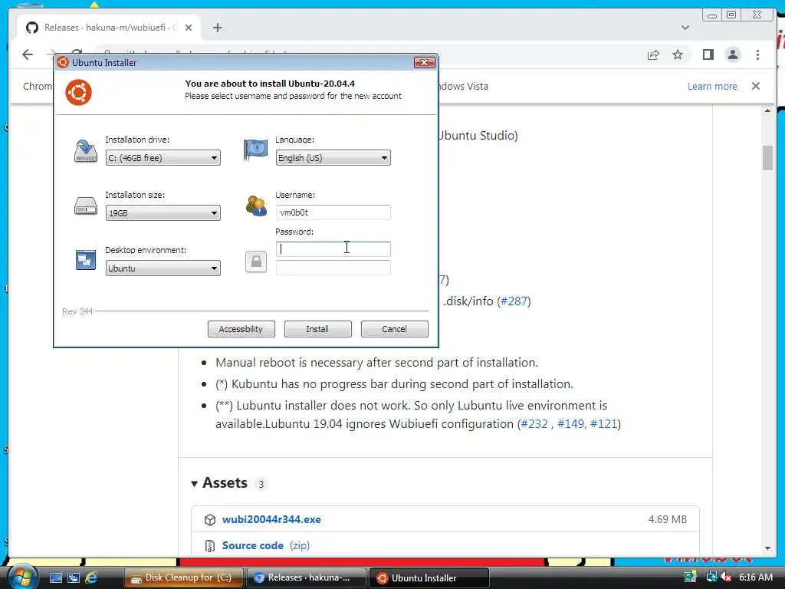Click the package icon beside wubi20044r344.exe

(x=210, y=520)
